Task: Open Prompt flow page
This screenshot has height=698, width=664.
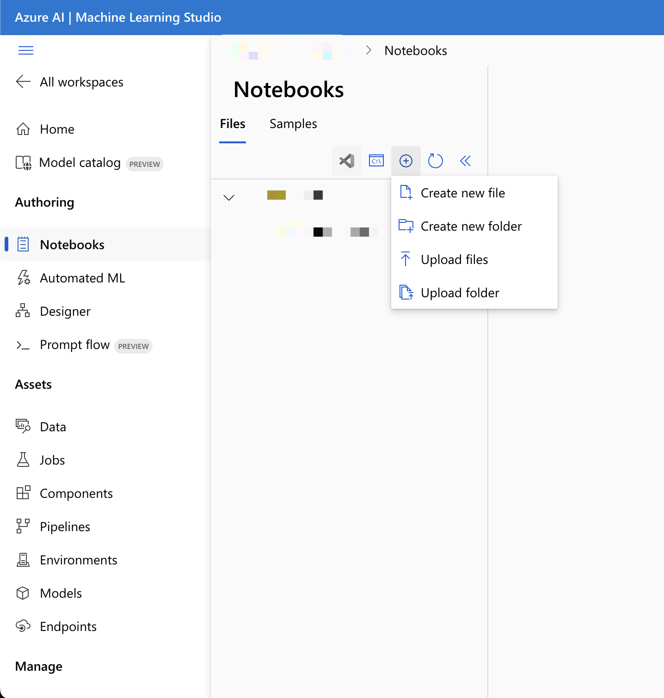Action: coord(75,345)
